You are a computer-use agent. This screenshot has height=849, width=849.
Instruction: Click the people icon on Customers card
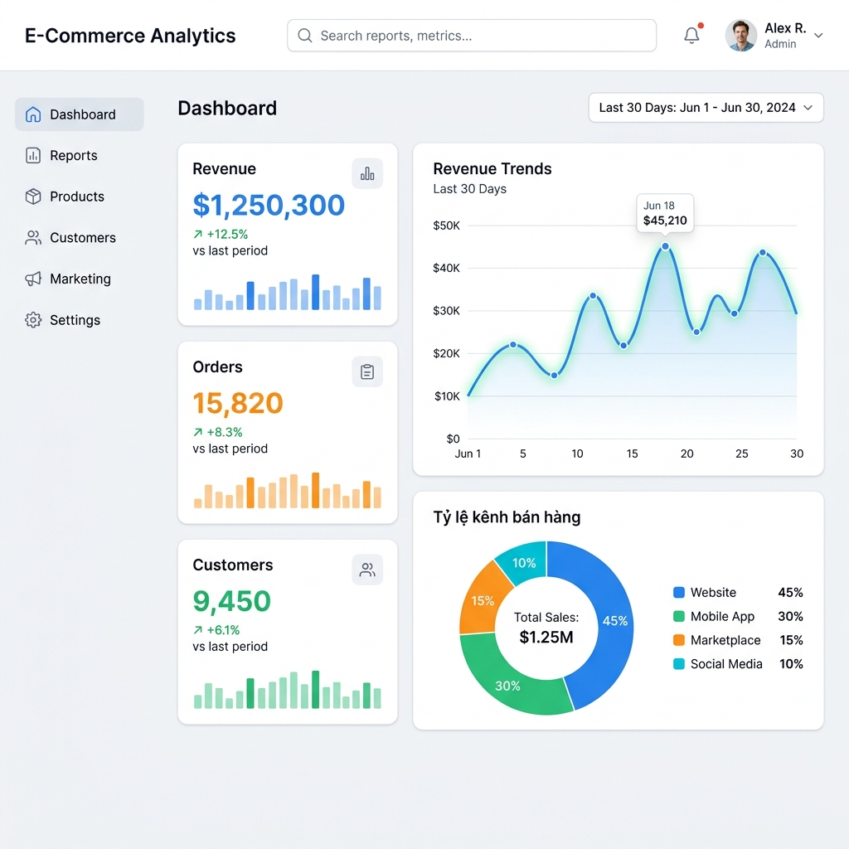[367, 570]
